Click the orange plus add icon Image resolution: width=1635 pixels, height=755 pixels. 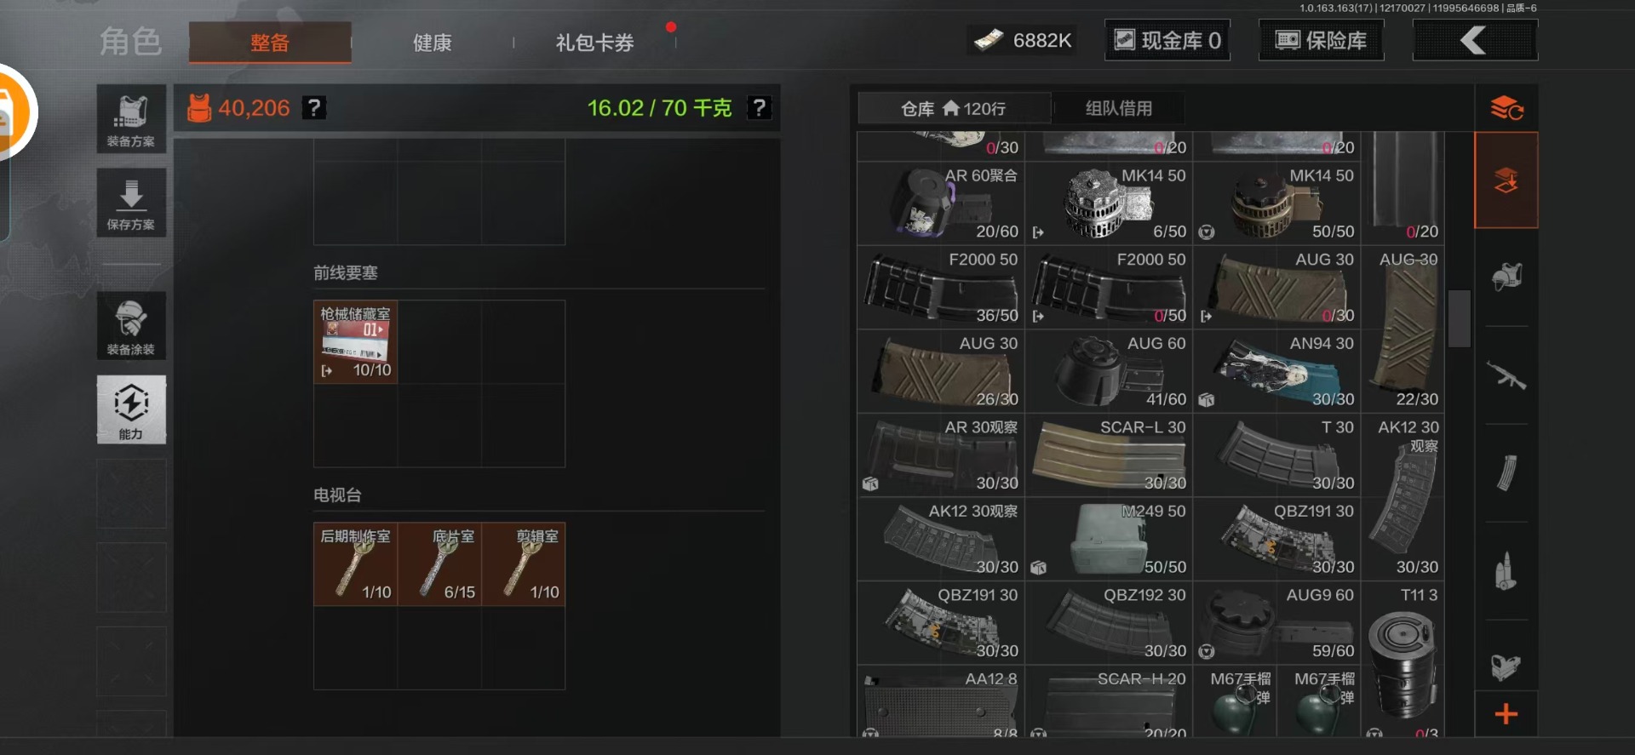point(1506,713)
